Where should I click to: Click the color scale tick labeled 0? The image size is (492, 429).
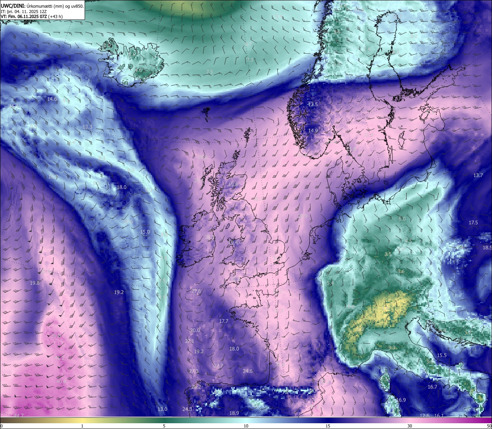click(x=2, y=426)
